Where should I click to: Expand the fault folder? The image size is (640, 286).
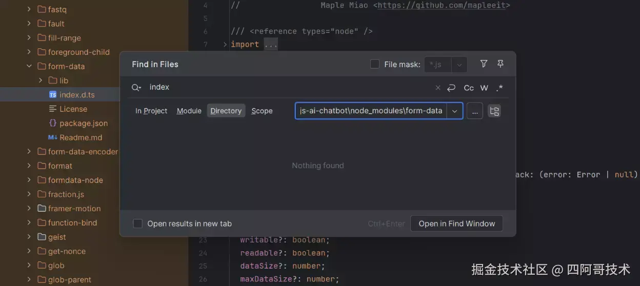29,24
